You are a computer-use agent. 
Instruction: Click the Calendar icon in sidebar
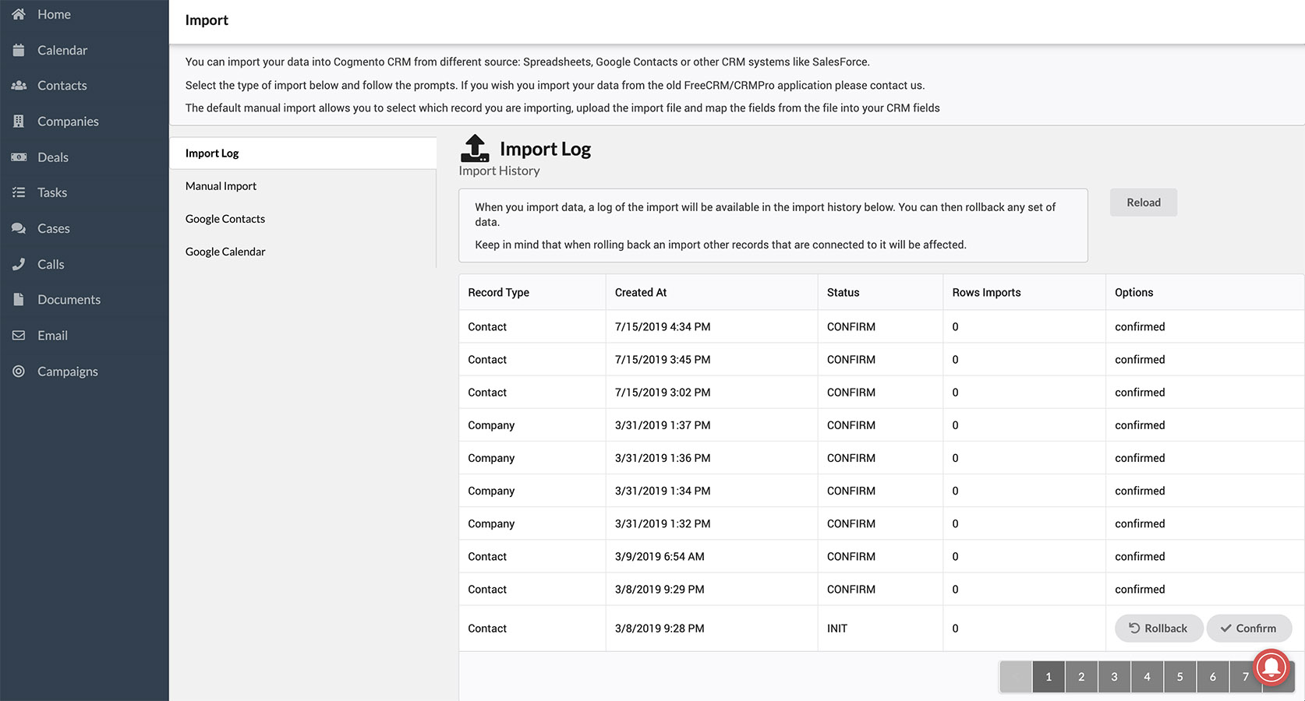coord(19,50)
